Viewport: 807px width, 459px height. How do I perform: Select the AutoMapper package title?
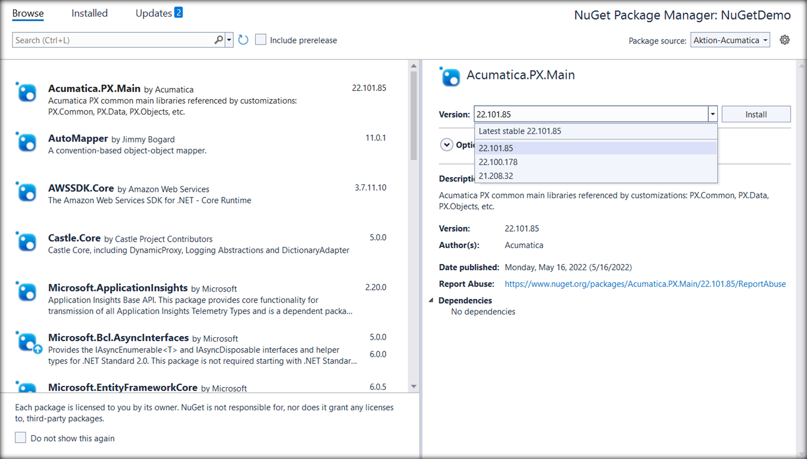coord(78,138)
